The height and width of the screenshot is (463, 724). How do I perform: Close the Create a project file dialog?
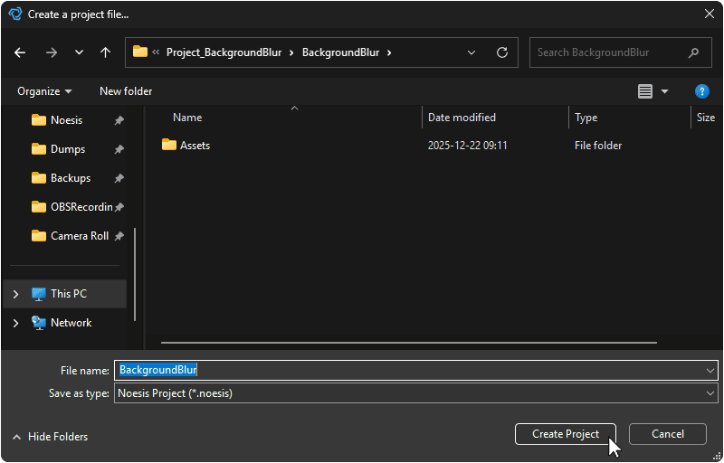(710, 14)
